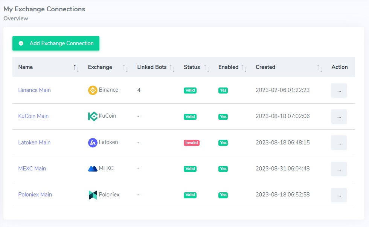
Task: Click the Valid status badge for Poloniex Main
Action: (190, 195)
